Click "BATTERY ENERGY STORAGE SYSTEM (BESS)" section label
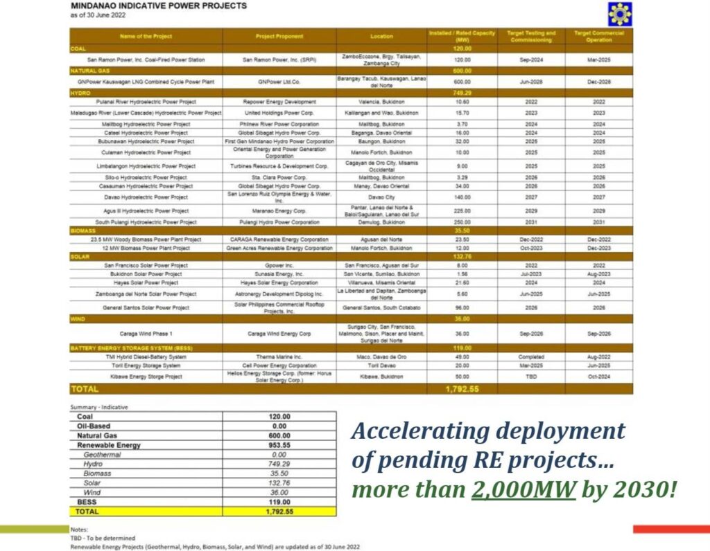The height and width of the screenshot is (551, 710). pyautogui.click(x=131, y=348)
